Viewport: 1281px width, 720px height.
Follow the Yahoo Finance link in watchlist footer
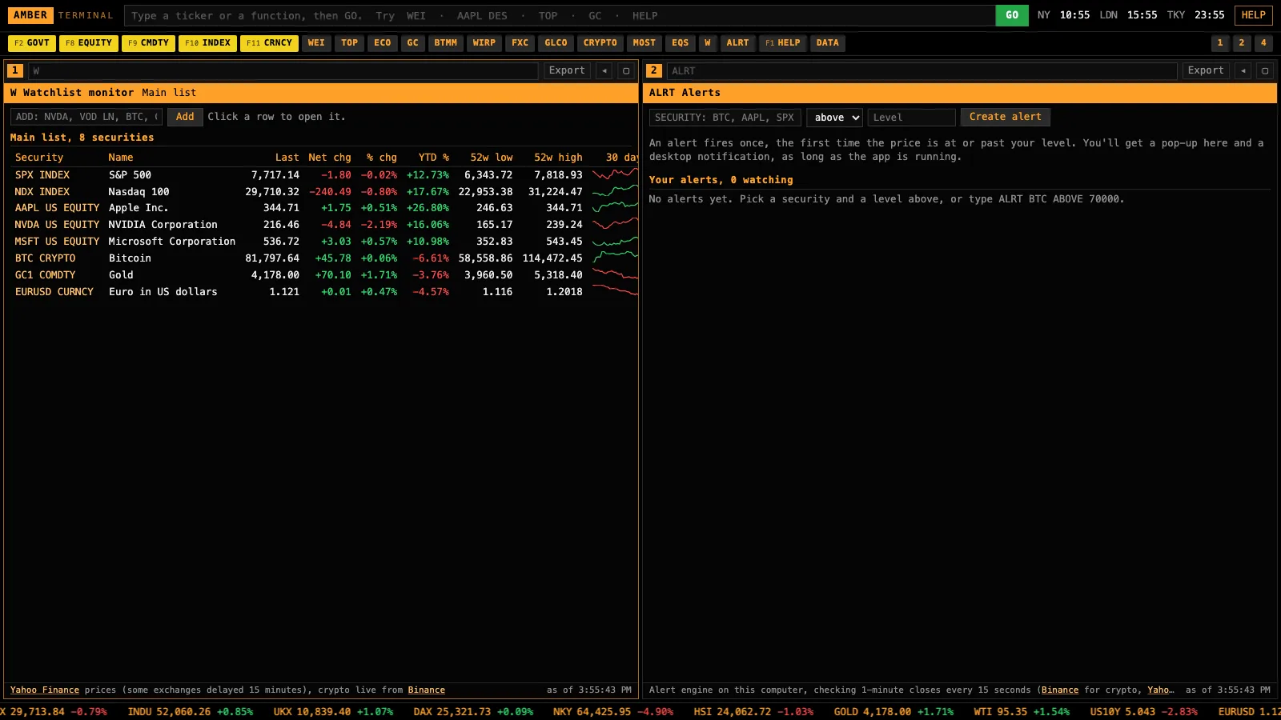click(45, 690)
